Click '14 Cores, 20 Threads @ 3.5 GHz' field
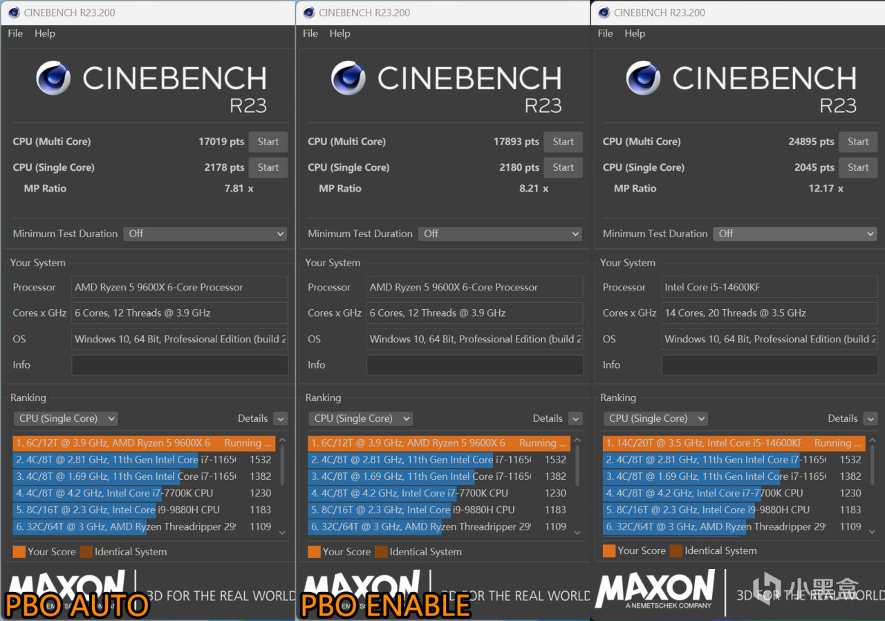 pos(770,313)
